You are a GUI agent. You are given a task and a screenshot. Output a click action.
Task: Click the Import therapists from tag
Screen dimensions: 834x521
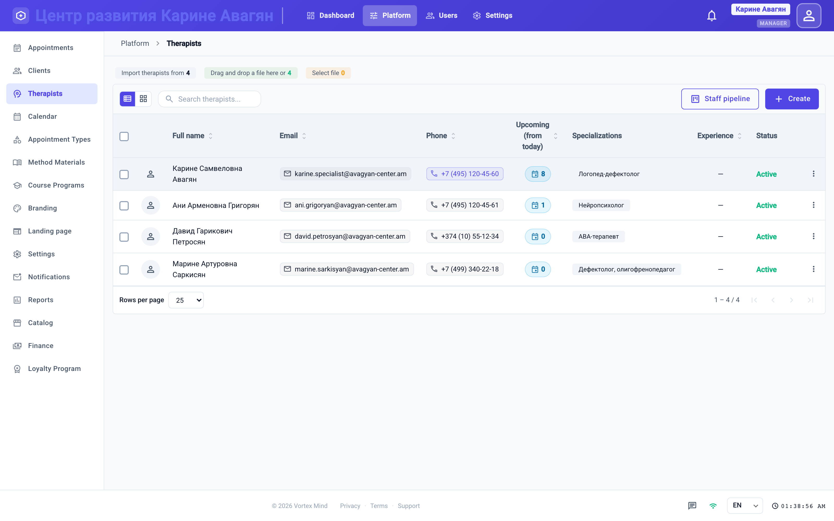click(155, 73)
